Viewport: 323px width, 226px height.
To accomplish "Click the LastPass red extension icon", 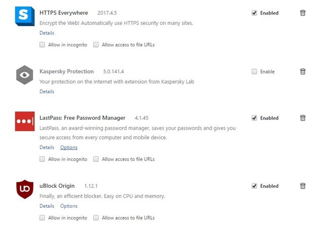I will click(x=25, y=122).
